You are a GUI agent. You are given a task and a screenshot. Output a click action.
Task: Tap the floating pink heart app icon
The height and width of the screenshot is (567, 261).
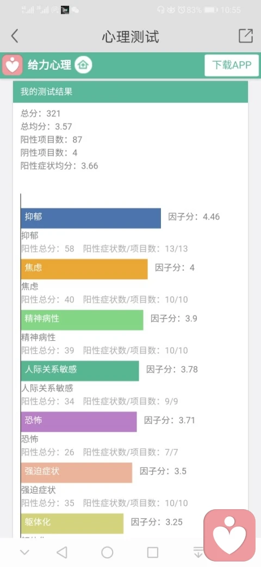coord(229,535)
